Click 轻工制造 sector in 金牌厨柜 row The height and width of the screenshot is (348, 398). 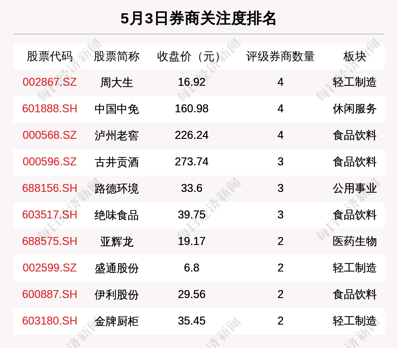[x=355, y=321]
